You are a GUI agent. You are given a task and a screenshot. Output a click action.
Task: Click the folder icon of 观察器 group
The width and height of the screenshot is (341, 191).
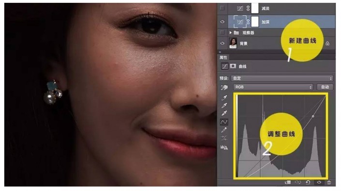236,33
